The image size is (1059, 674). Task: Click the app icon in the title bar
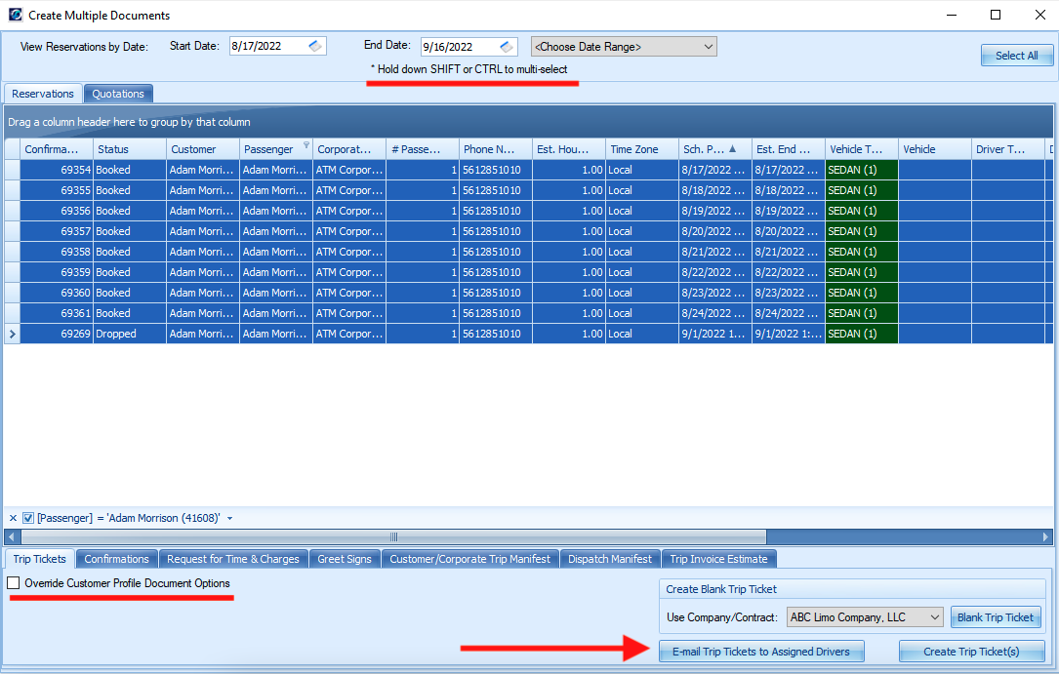16,15
